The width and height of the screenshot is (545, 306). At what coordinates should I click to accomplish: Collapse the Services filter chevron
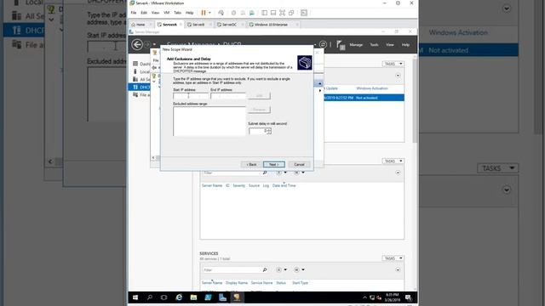coord(398,270)
